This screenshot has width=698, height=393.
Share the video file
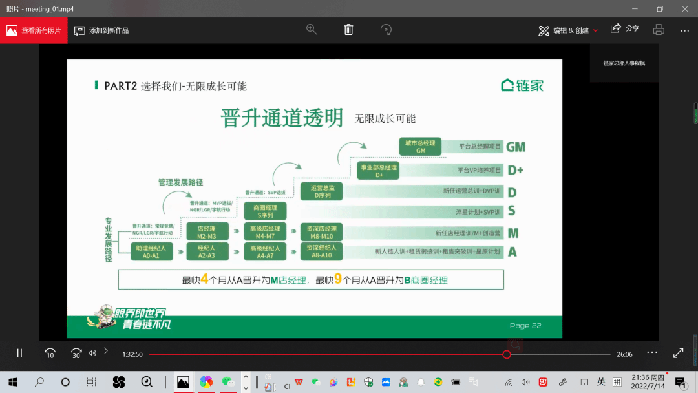point(624,29)
